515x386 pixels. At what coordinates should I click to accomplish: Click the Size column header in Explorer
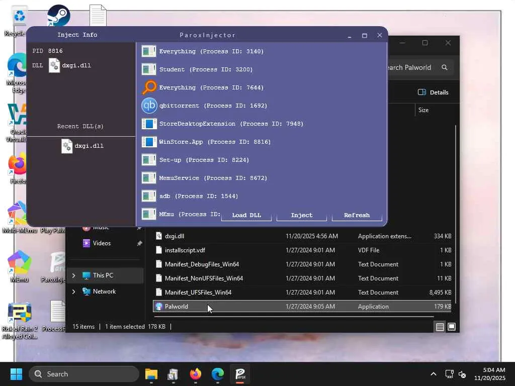pos(423,110)
